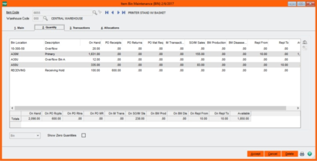Click the Repl To column header
The width and height of the screenshot is (317, 161).
pyautogui.click(x=279, y=43)
